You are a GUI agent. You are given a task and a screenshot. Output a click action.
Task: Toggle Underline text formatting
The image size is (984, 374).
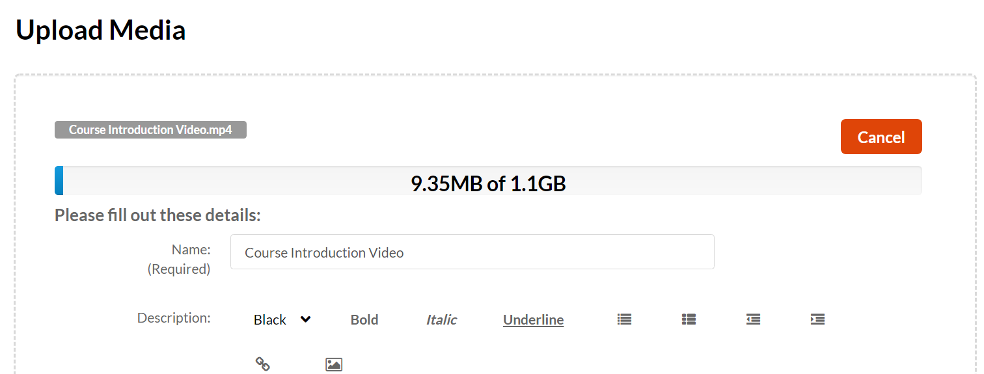tap(533, 319)
